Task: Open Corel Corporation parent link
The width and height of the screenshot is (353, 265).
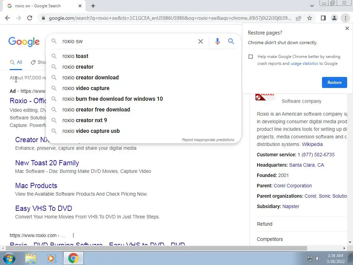Action: 293,186
